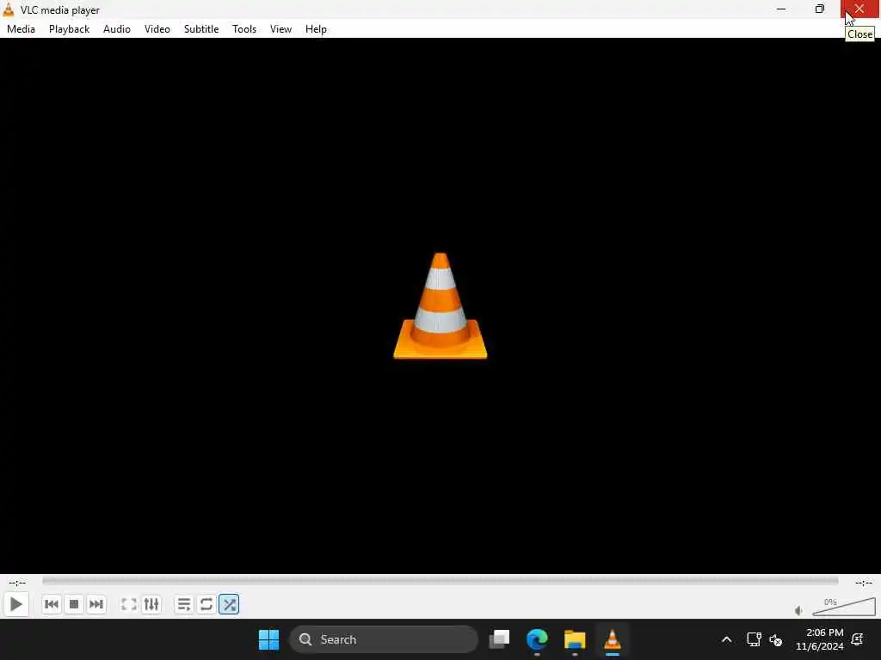Image resolution: width=881 pixels, height=660 pixels.
Task: Skip to previous media track
Action: (51, 604)
